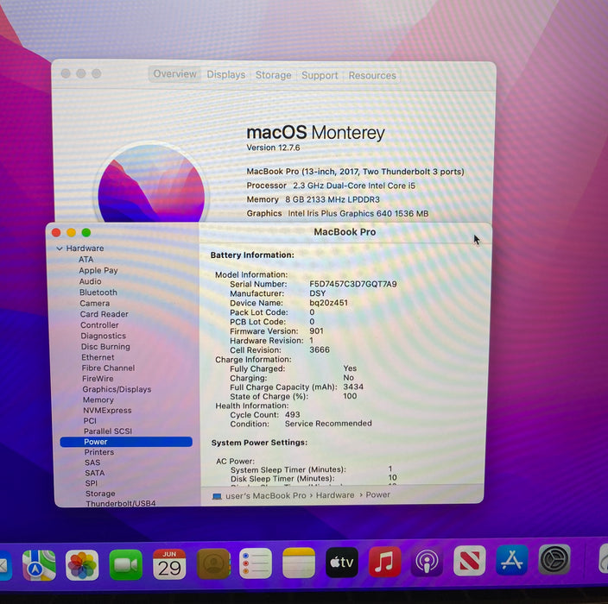The width and height of the screenshot is (608, 604).
Task: Select Ethernet in sidebar
Action: [98, 357]
